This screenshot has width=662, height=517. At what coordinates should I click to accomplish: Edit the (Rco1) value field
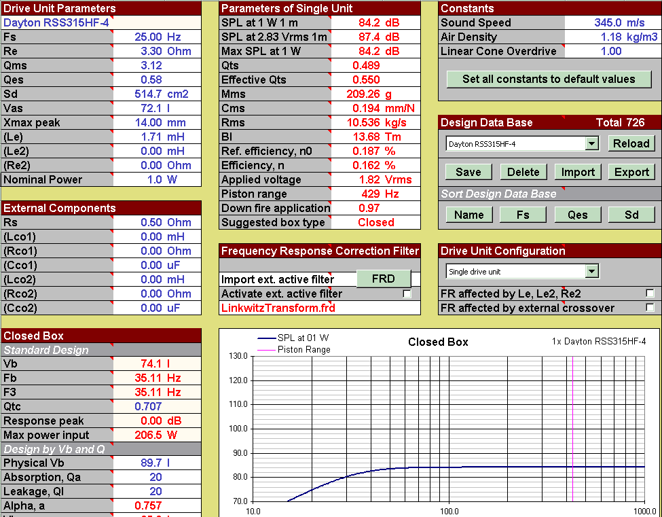157,251
